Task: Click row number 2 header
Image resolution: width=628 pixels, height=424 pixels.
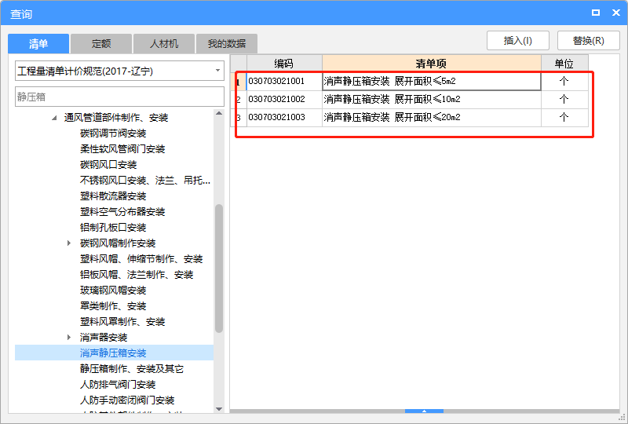Action: tap(239, 100)
